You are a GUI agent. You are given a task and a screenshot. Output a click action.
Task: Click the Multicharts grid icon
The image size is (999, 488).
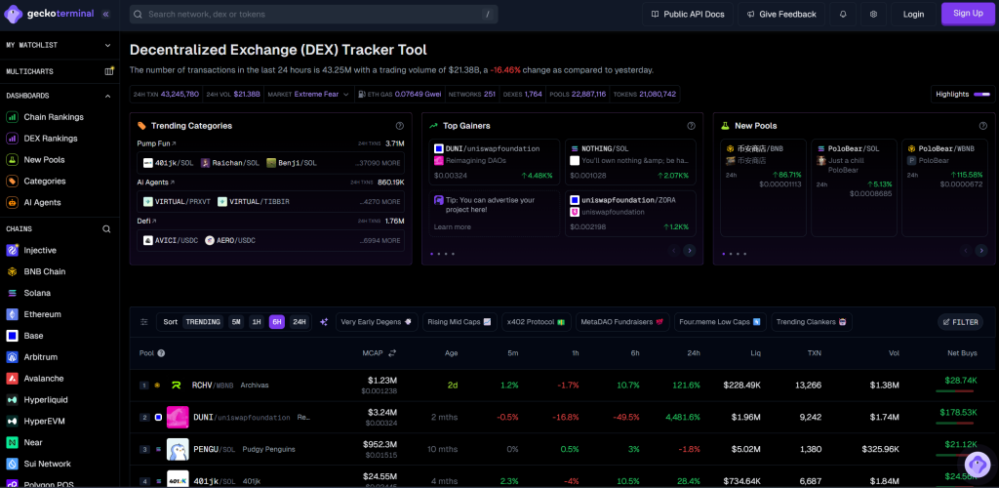(x=109, y=71)
